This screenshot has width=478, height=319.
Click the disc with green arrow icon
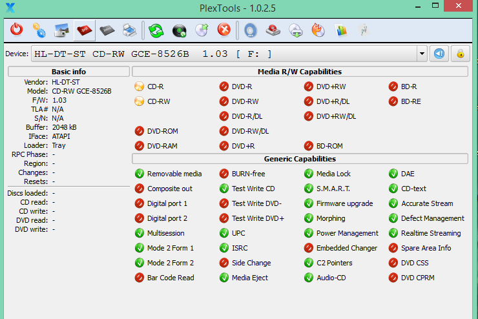tap(202, 30)
